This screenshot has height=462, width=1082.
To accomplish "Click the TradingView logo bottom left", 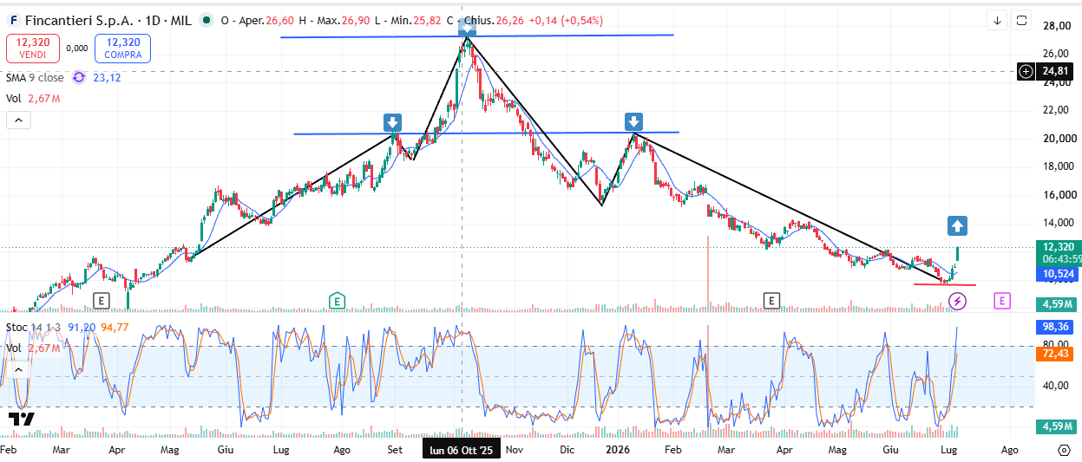I will [21, 420].
